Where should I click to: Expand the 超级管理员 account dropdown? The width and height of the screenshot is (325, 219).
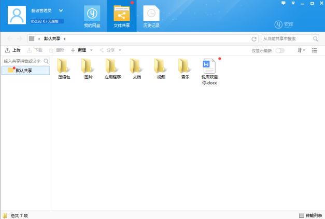pyautogui.click(x=61, y=10)
